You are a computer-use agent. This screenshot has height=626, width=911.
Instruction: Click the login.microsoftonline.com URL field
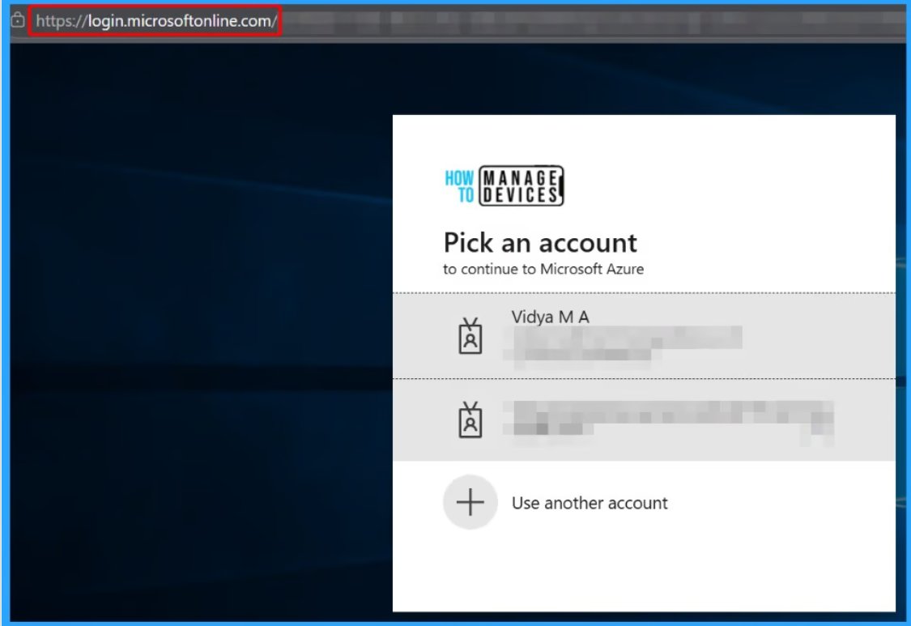tap(155, 21)
